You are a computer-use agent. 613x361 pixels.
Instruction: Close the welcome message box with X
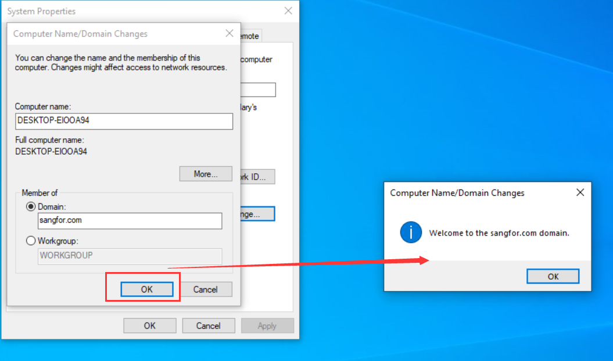coord(580,192)
